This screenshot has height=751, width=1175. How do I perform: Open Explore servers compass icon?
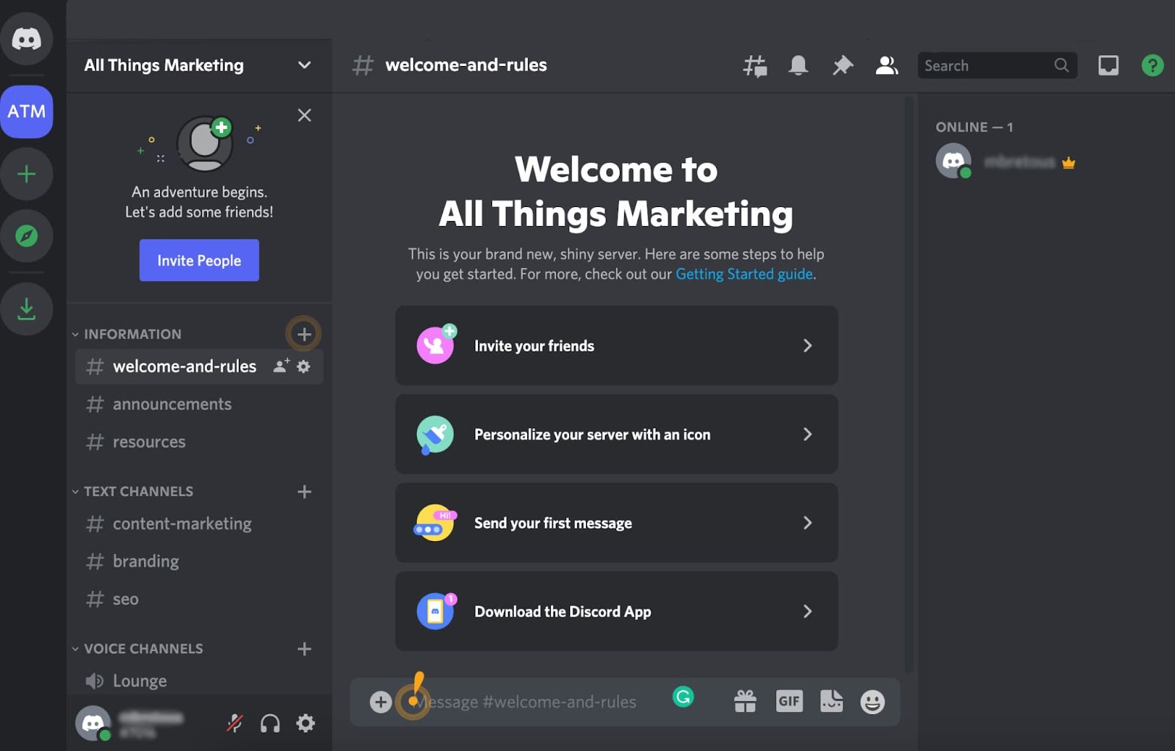click(26, 236)
